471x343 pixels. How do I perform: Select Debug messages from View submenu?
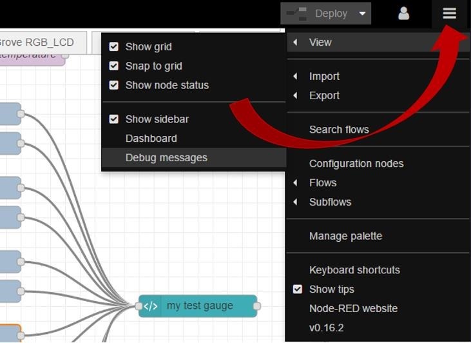(166, 158)
